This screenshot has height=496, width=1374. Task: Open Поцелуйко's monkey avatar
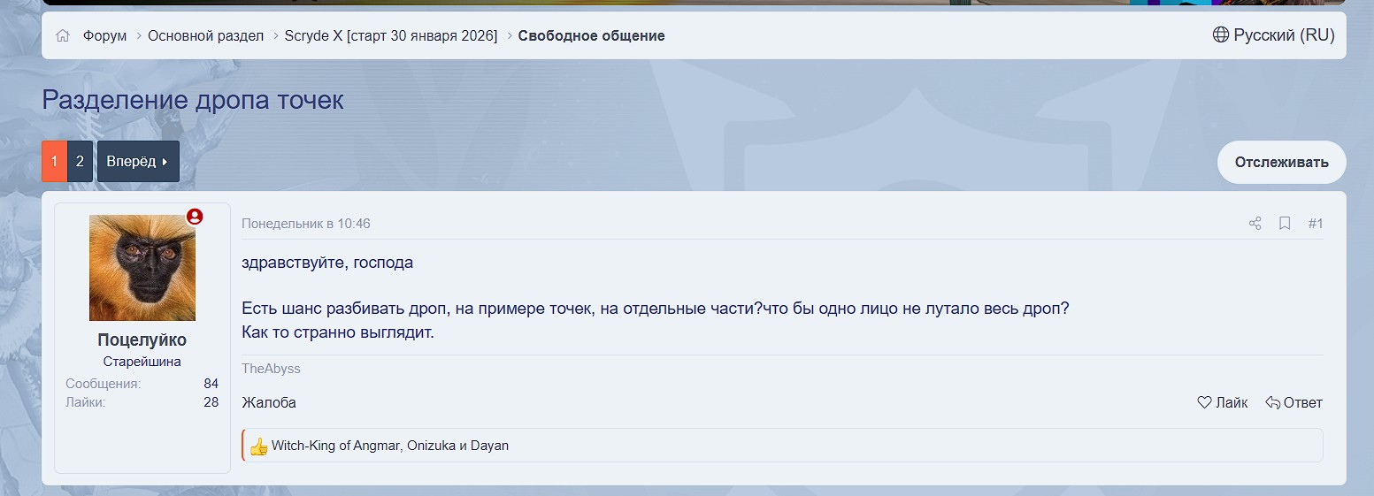[142, 268]
